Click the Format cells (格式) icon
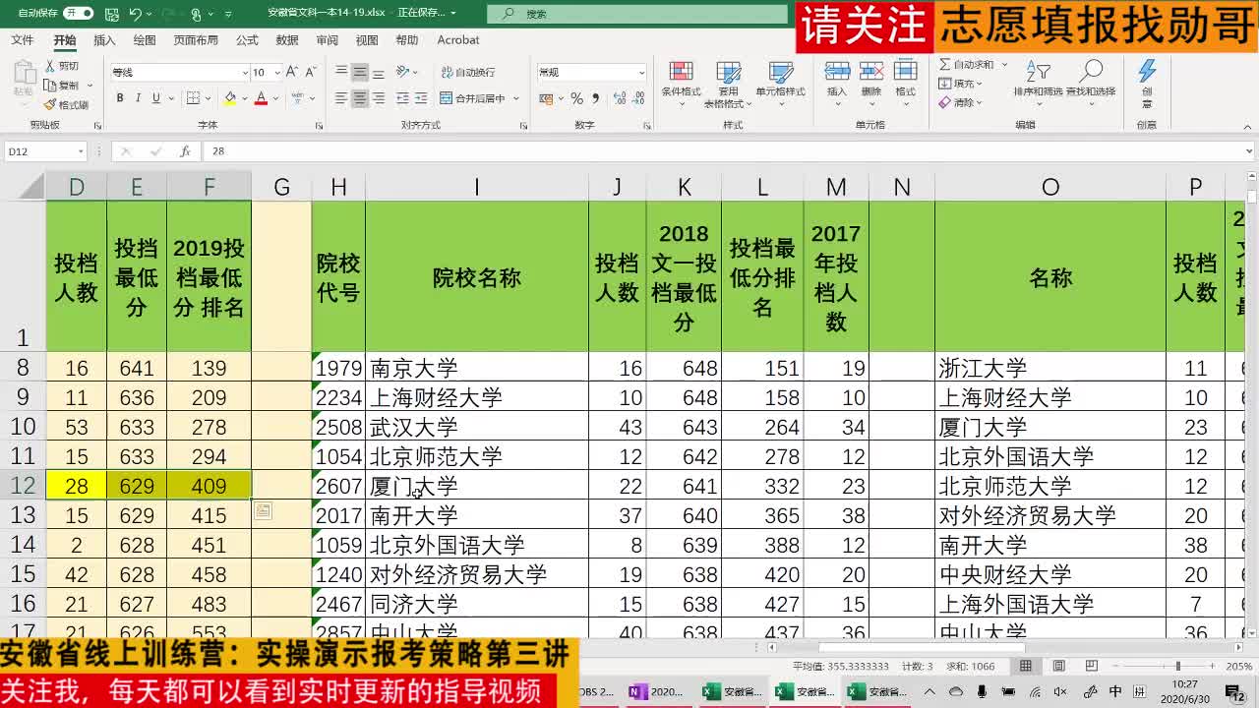The height and width of the screenshot is (708, 1259). click(x=905, y=71)
